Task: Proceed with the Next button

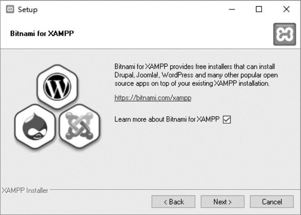Action: coord(223,201)
